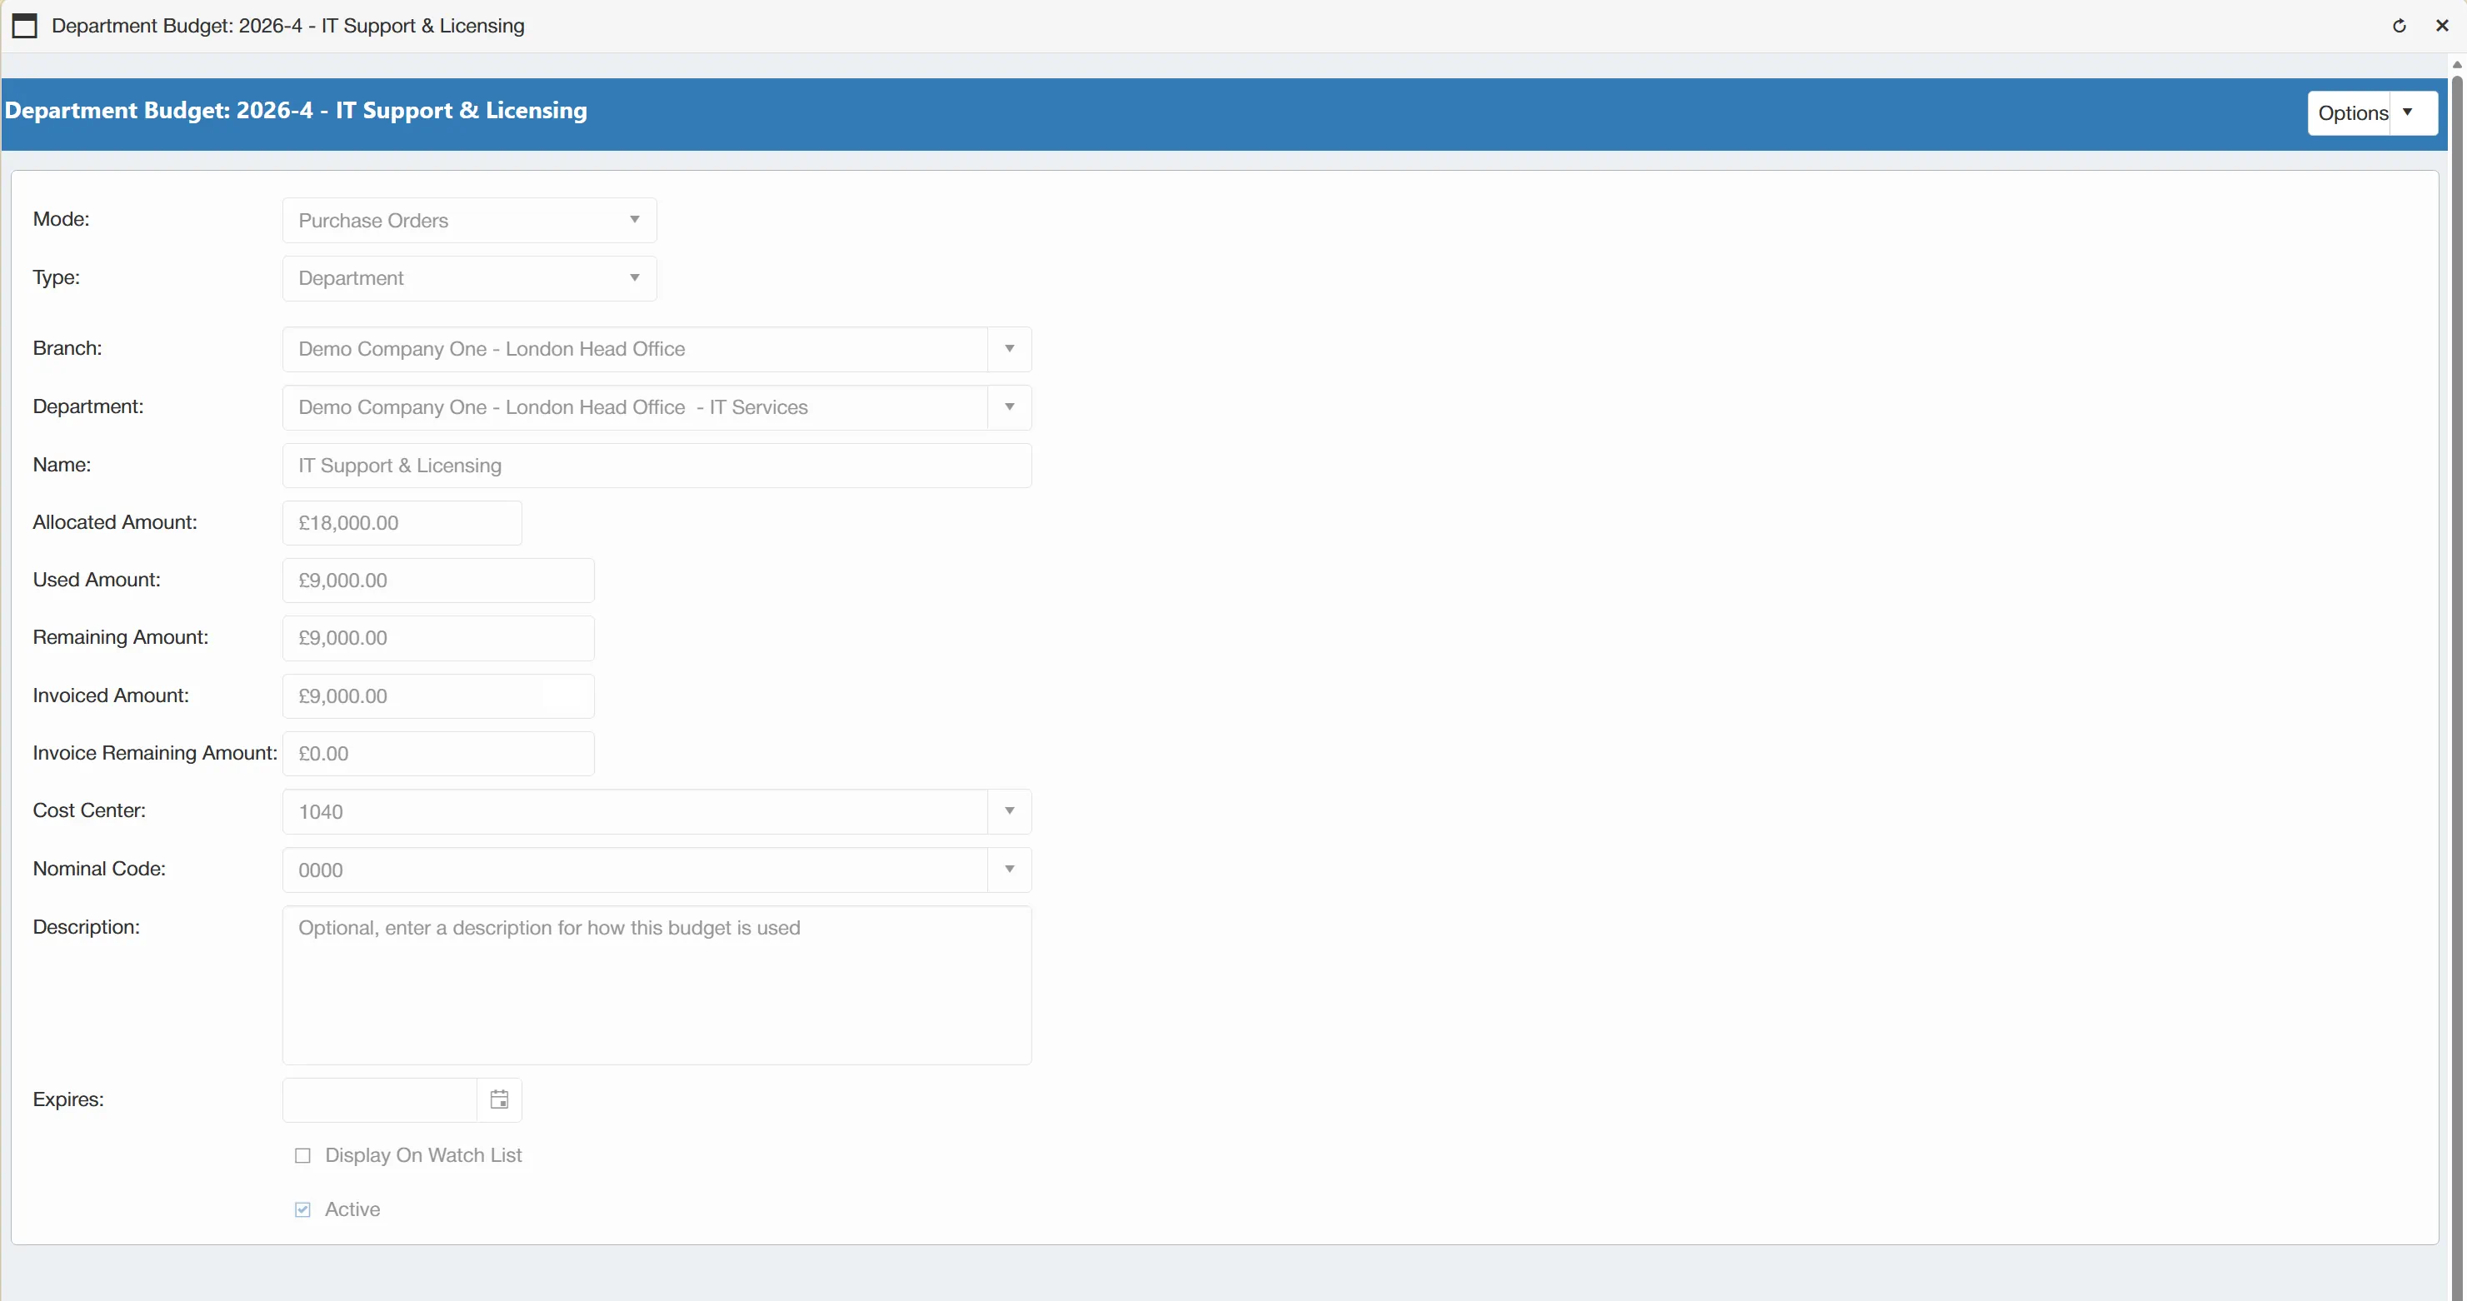Click the Invoice Remaining Amount field £0.00

pyautogui.click(x=438, y=754)
